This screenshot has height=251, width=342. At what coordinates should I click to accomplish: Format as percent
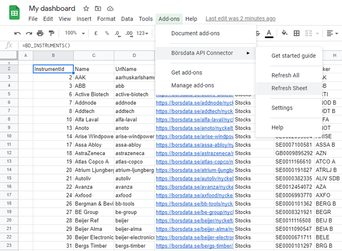tap(107, 33)
